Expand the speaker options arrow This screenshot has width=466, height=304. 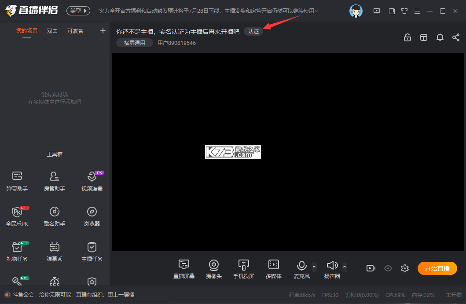tap(345, 267)
